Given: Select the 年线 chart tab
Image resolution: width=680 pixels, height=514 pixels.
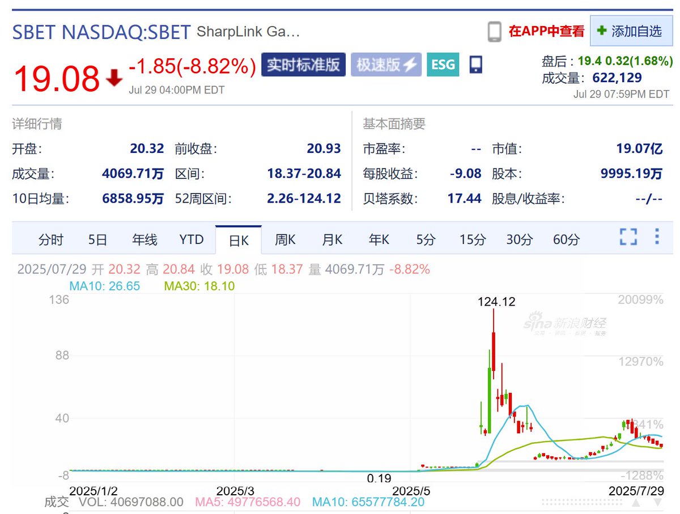Looking at the screenshot, I should (144, 240).
